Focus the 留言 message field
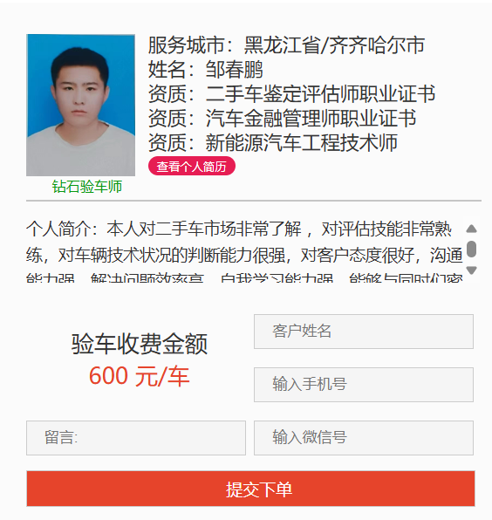 136,438
